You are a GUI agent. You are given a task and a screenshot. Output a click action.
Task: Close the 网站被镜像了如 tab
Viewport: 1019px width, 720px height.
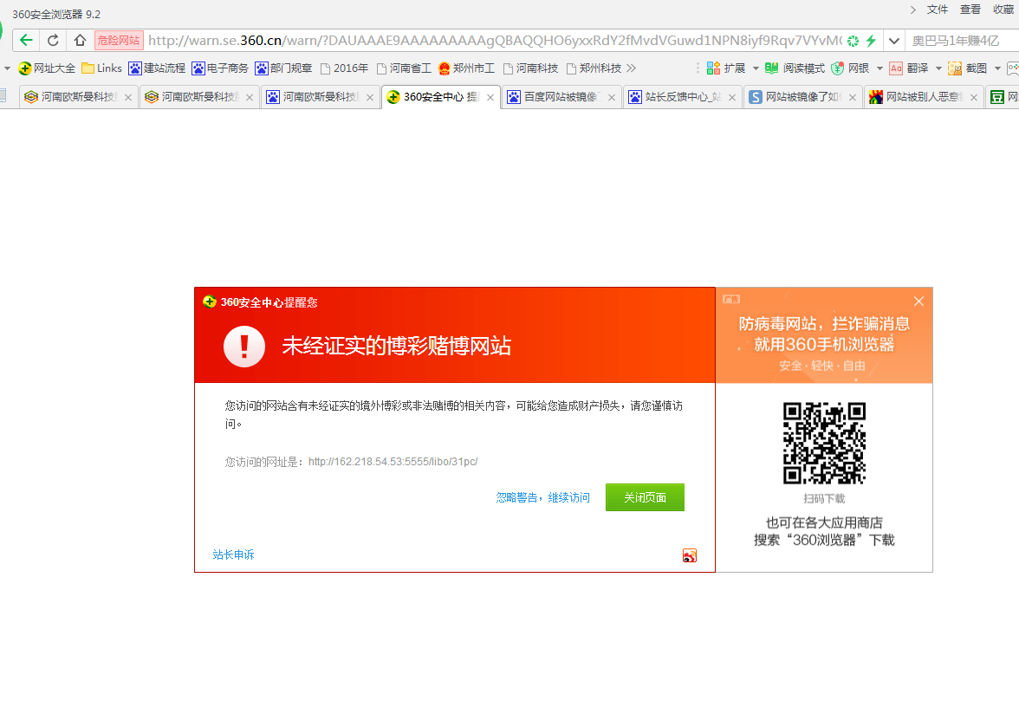tap(853, 97)
